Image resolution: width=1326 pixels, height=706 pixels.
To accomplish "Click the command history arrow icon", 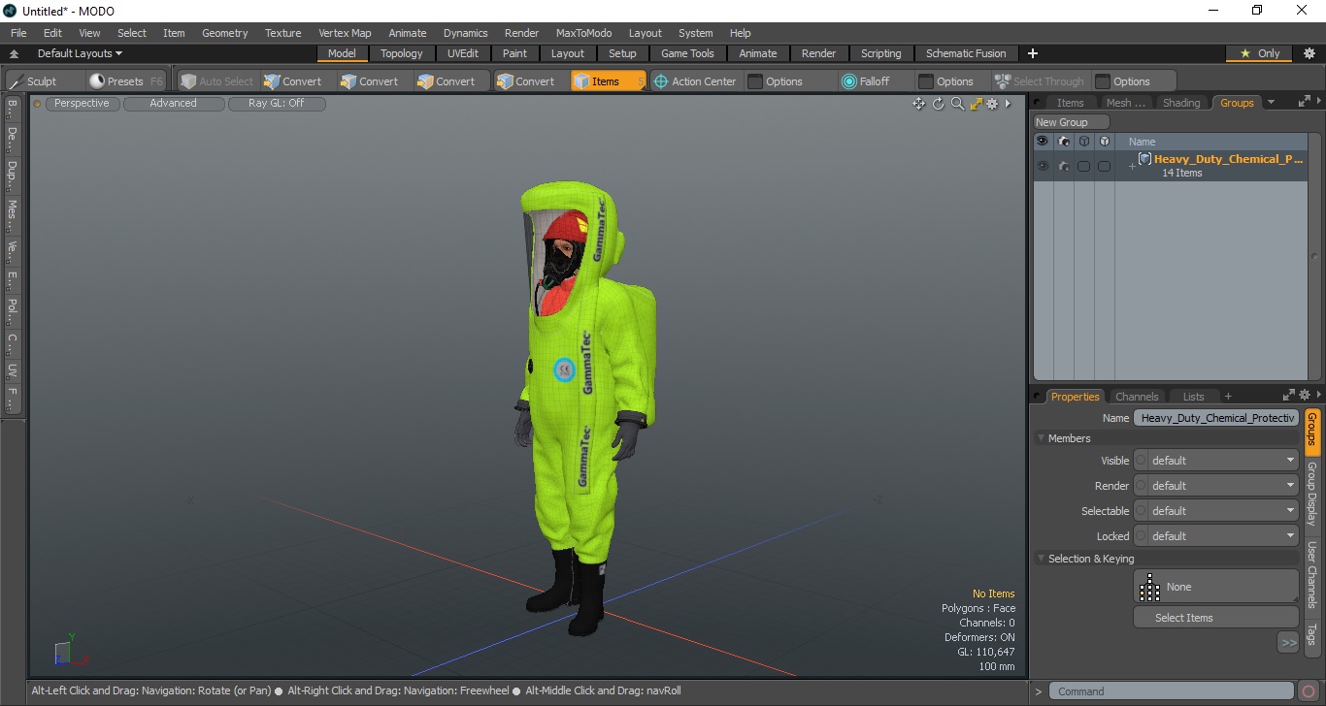I will 1039,691.
